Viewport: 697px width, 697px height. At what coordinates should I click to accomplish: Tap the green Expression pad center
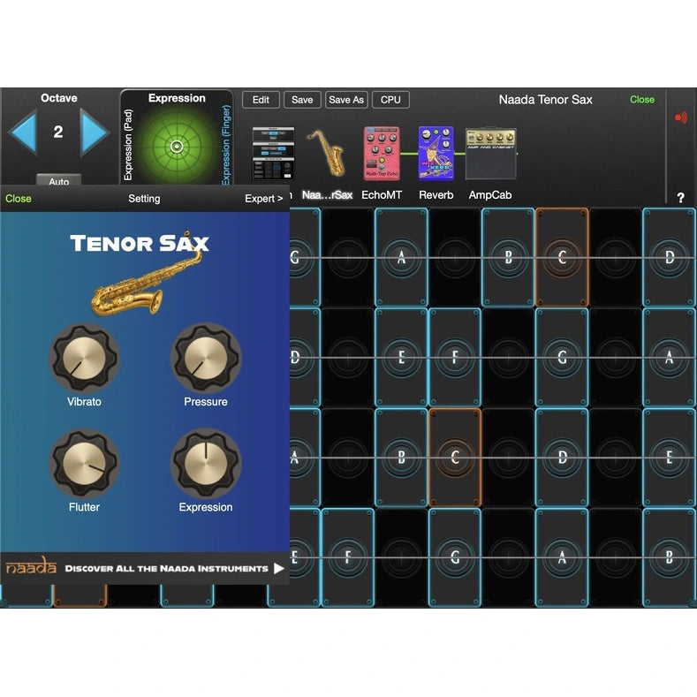[x=177, y=147]
